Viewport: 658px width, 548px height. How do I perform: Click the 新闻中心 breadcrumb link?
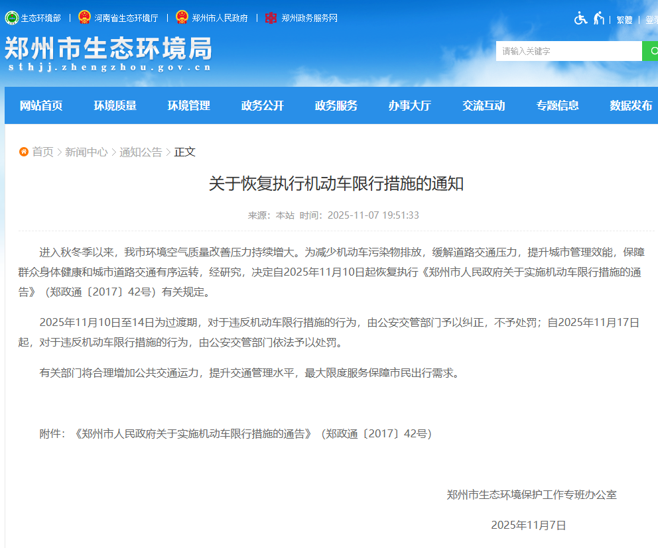click(x=87, y=152)
